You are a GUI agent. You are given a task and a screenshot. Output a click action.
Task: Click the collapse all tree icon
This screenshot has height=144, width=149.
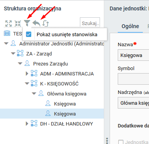point(18,23)
